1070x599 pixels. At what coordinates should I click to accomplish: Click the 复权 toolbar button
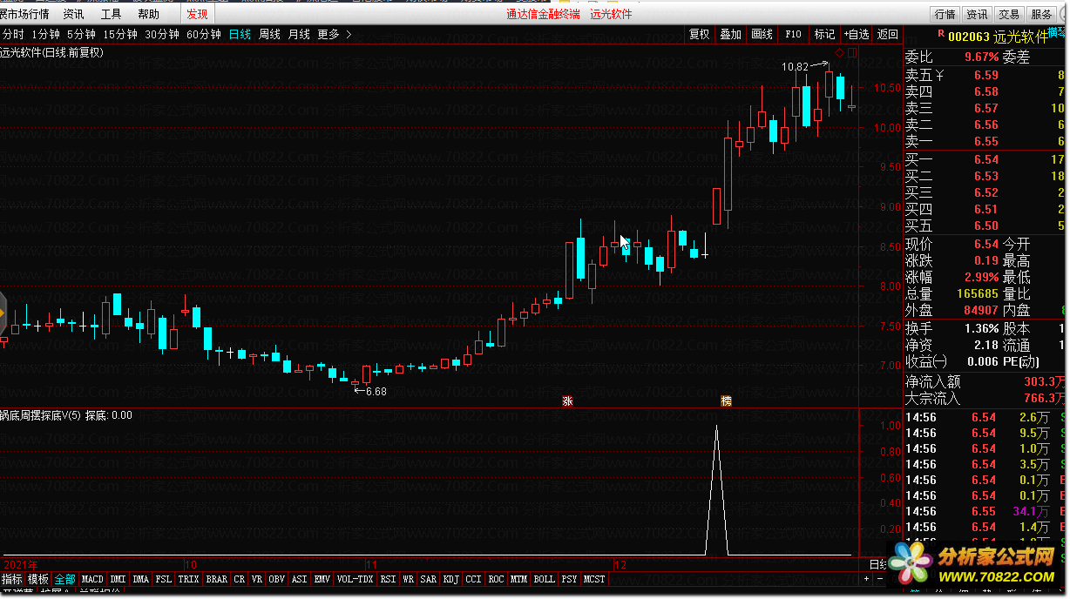point(700,35)
